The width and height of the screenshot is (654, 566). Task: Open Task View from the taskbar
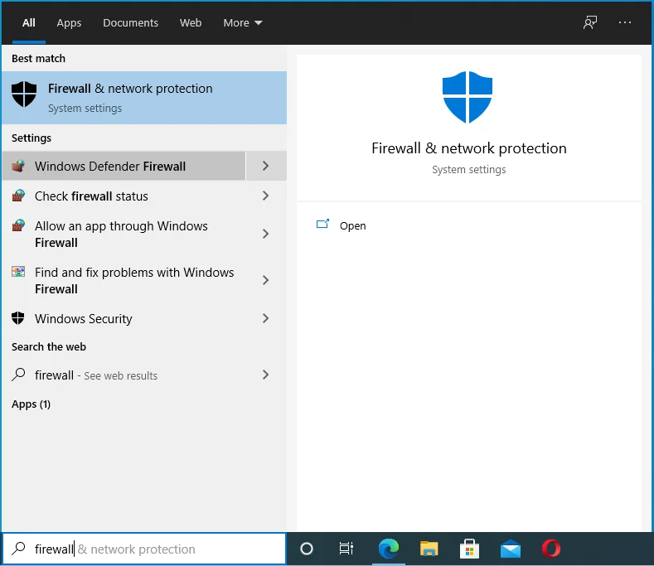(x=346, y=549)
